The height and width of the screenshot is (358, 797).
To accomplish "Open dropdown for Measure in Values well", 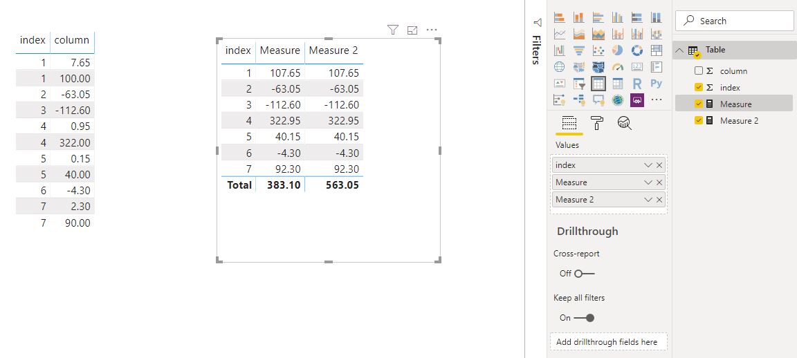I will 648,182.
